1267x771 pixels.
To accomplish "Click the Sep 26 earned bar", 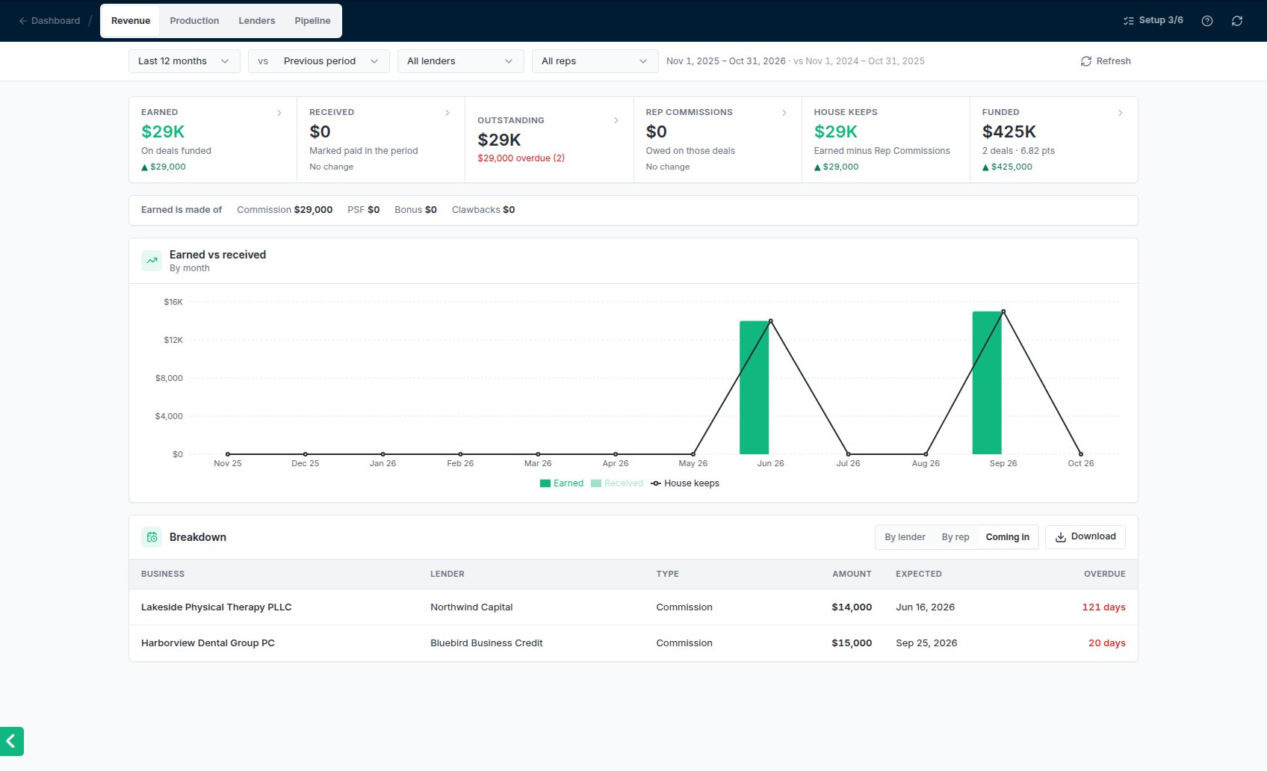I will pos(987,383).
